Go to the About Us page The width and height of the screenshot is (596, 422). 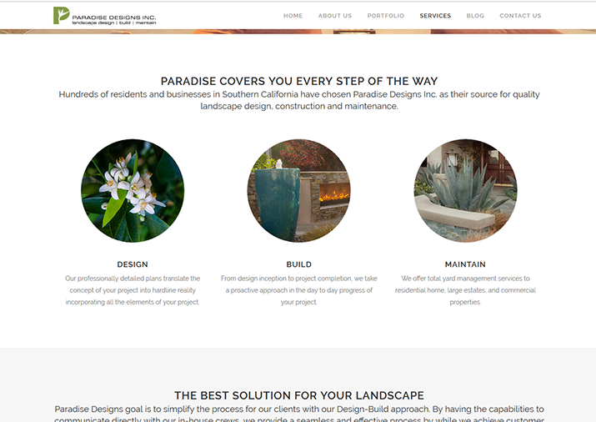pyautogui.click(x=335, y=16)
